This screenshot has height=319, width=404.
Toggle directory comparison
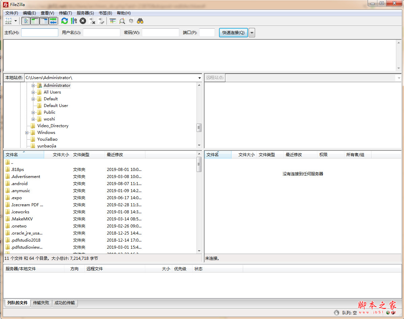pyautogui.click(x=122, y=21)
